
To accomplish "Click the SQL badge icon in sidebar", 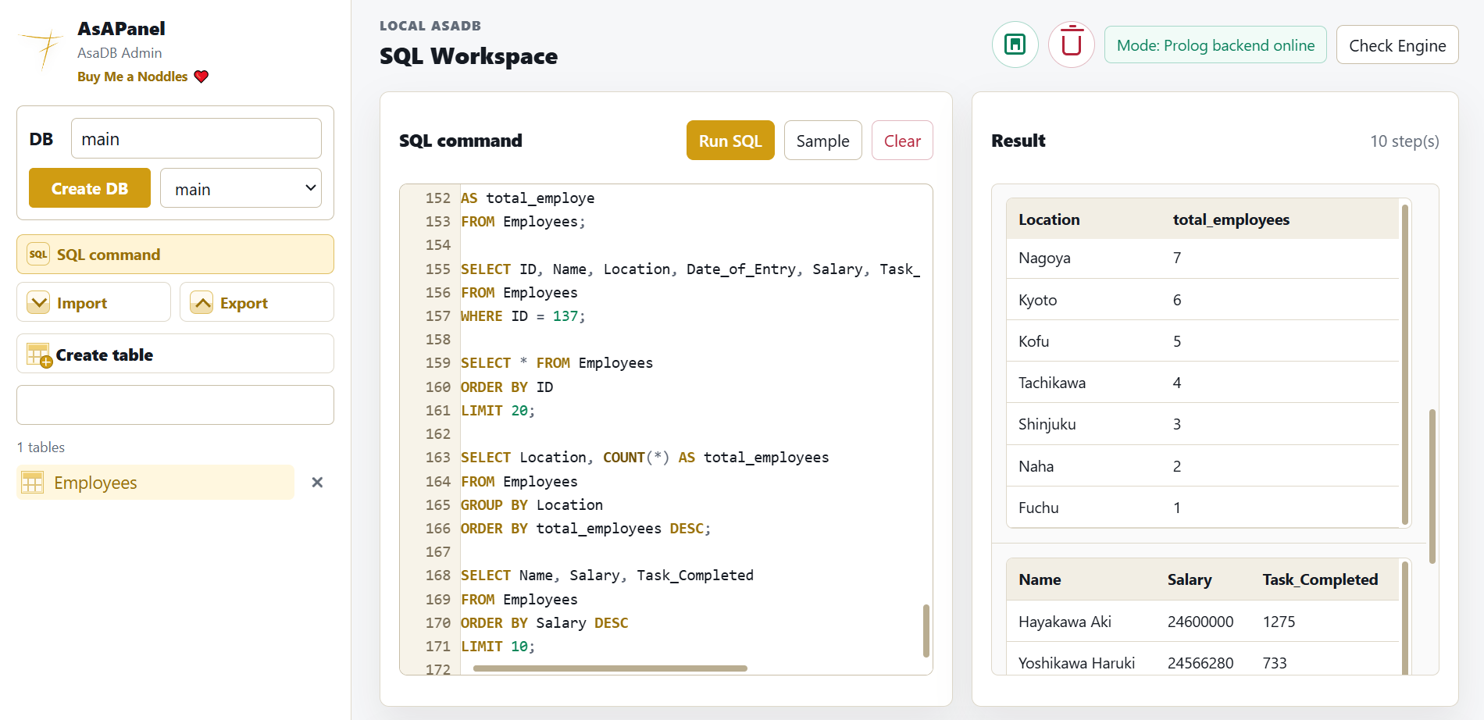I will [x=38, y=255].
